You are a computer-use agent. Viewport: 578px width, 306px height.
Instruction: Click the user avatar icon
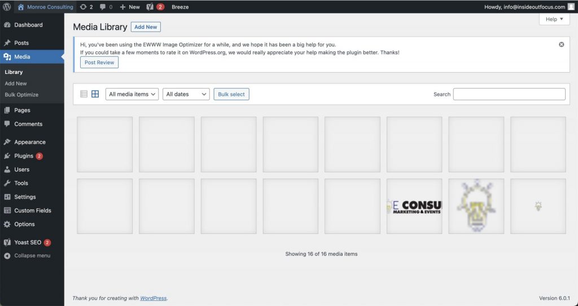click(571, 7)
